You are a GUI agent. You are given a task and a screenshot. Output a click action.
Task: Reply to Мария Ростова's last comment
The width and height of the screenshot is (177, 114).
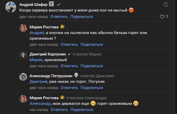tap(59, 110)
